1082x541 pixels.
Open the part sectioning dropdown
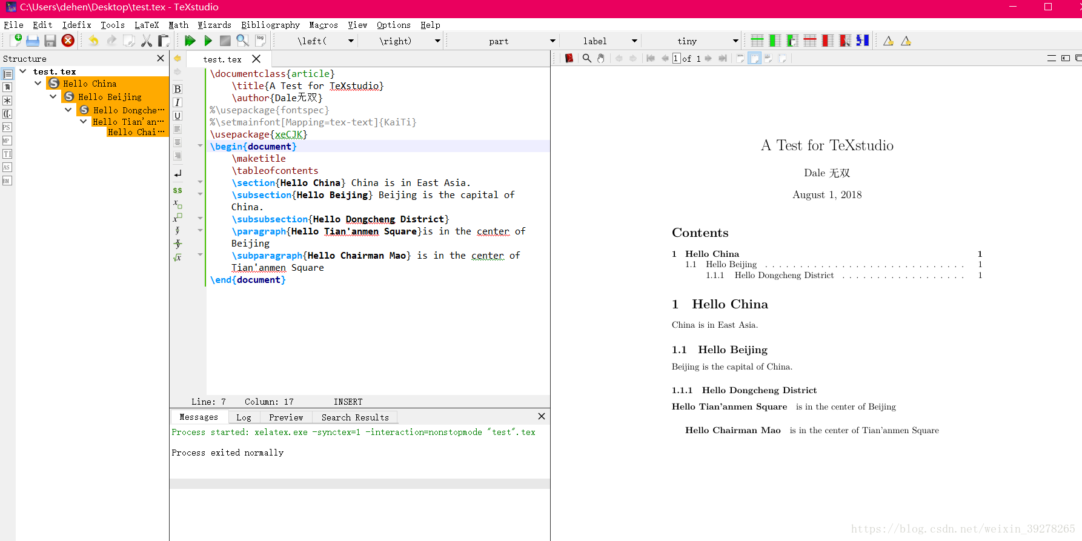click(x=553, y=41)
